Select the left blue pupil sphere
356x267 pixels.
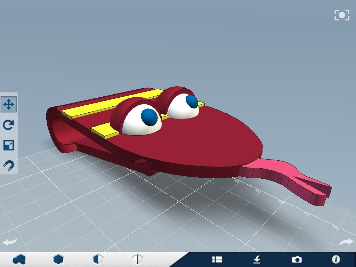[149, 117]
